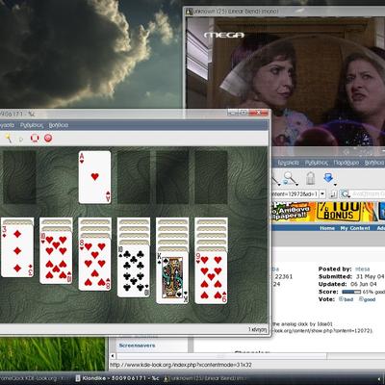Viewport: 385px width, 385px height.
Task: Click the blue down-arrow download icon
Action: click(328, 177)
